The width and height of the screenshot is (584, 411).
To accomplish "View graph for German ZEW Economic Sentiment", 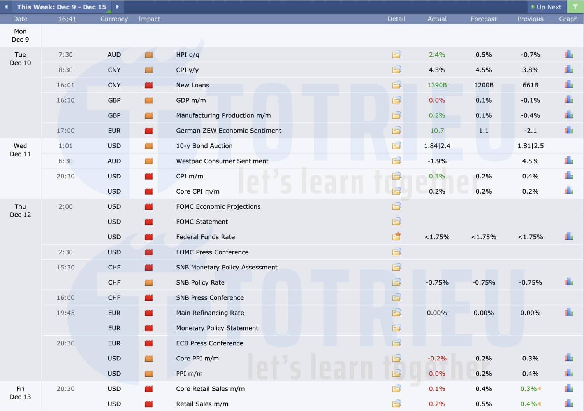I will coord(568,130).
